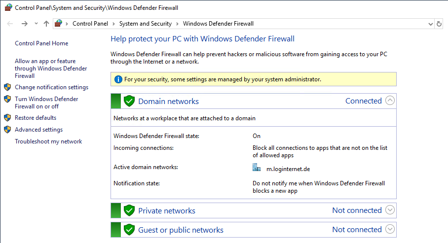Open Change notification settings link
Viewport: 448px width, 243px height.
[51, 87]
